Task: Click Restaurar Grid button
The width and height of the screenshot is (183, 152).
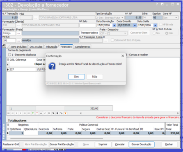Action: [11, 144]
